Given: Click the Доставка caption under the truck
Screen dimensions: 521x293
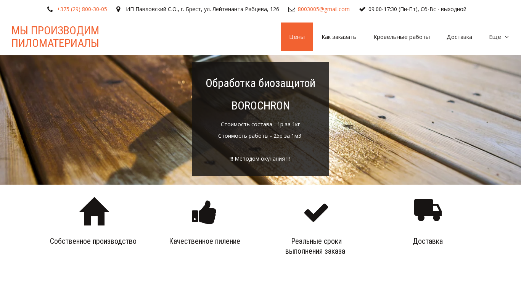Looking at the screenshot, I should coord(428,241).
